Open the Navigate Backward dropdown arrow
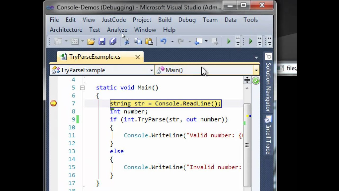 (206, 41)
